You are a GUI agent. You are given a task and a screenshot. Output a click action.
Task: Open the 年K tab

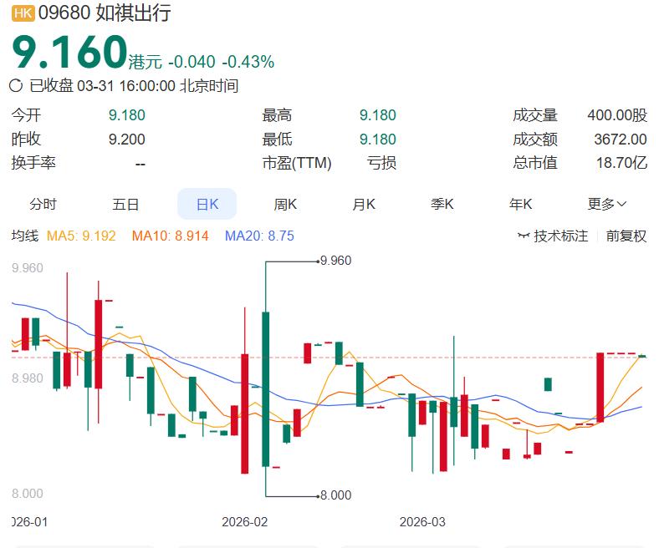point(520,204)
